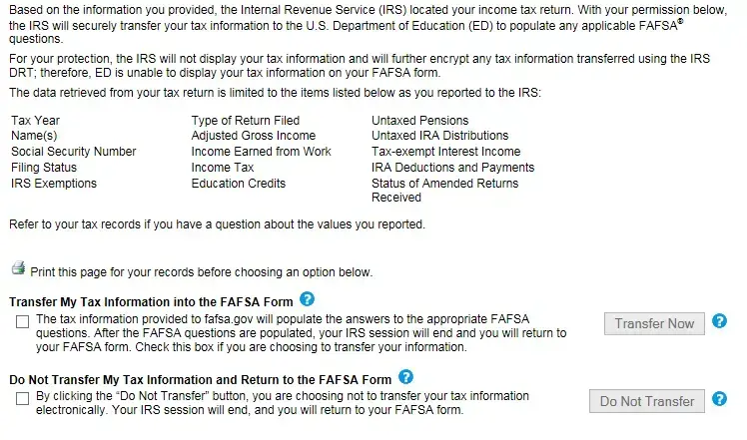Click the "Print this page for your records" text
Image resolution: width=747 pixels, height=440 pixels.
pos(202,271)
